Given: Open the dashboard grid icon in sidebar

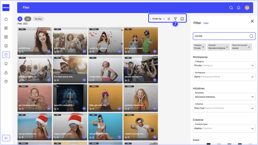Looking at the screenshot, I should tap(6, 28).
